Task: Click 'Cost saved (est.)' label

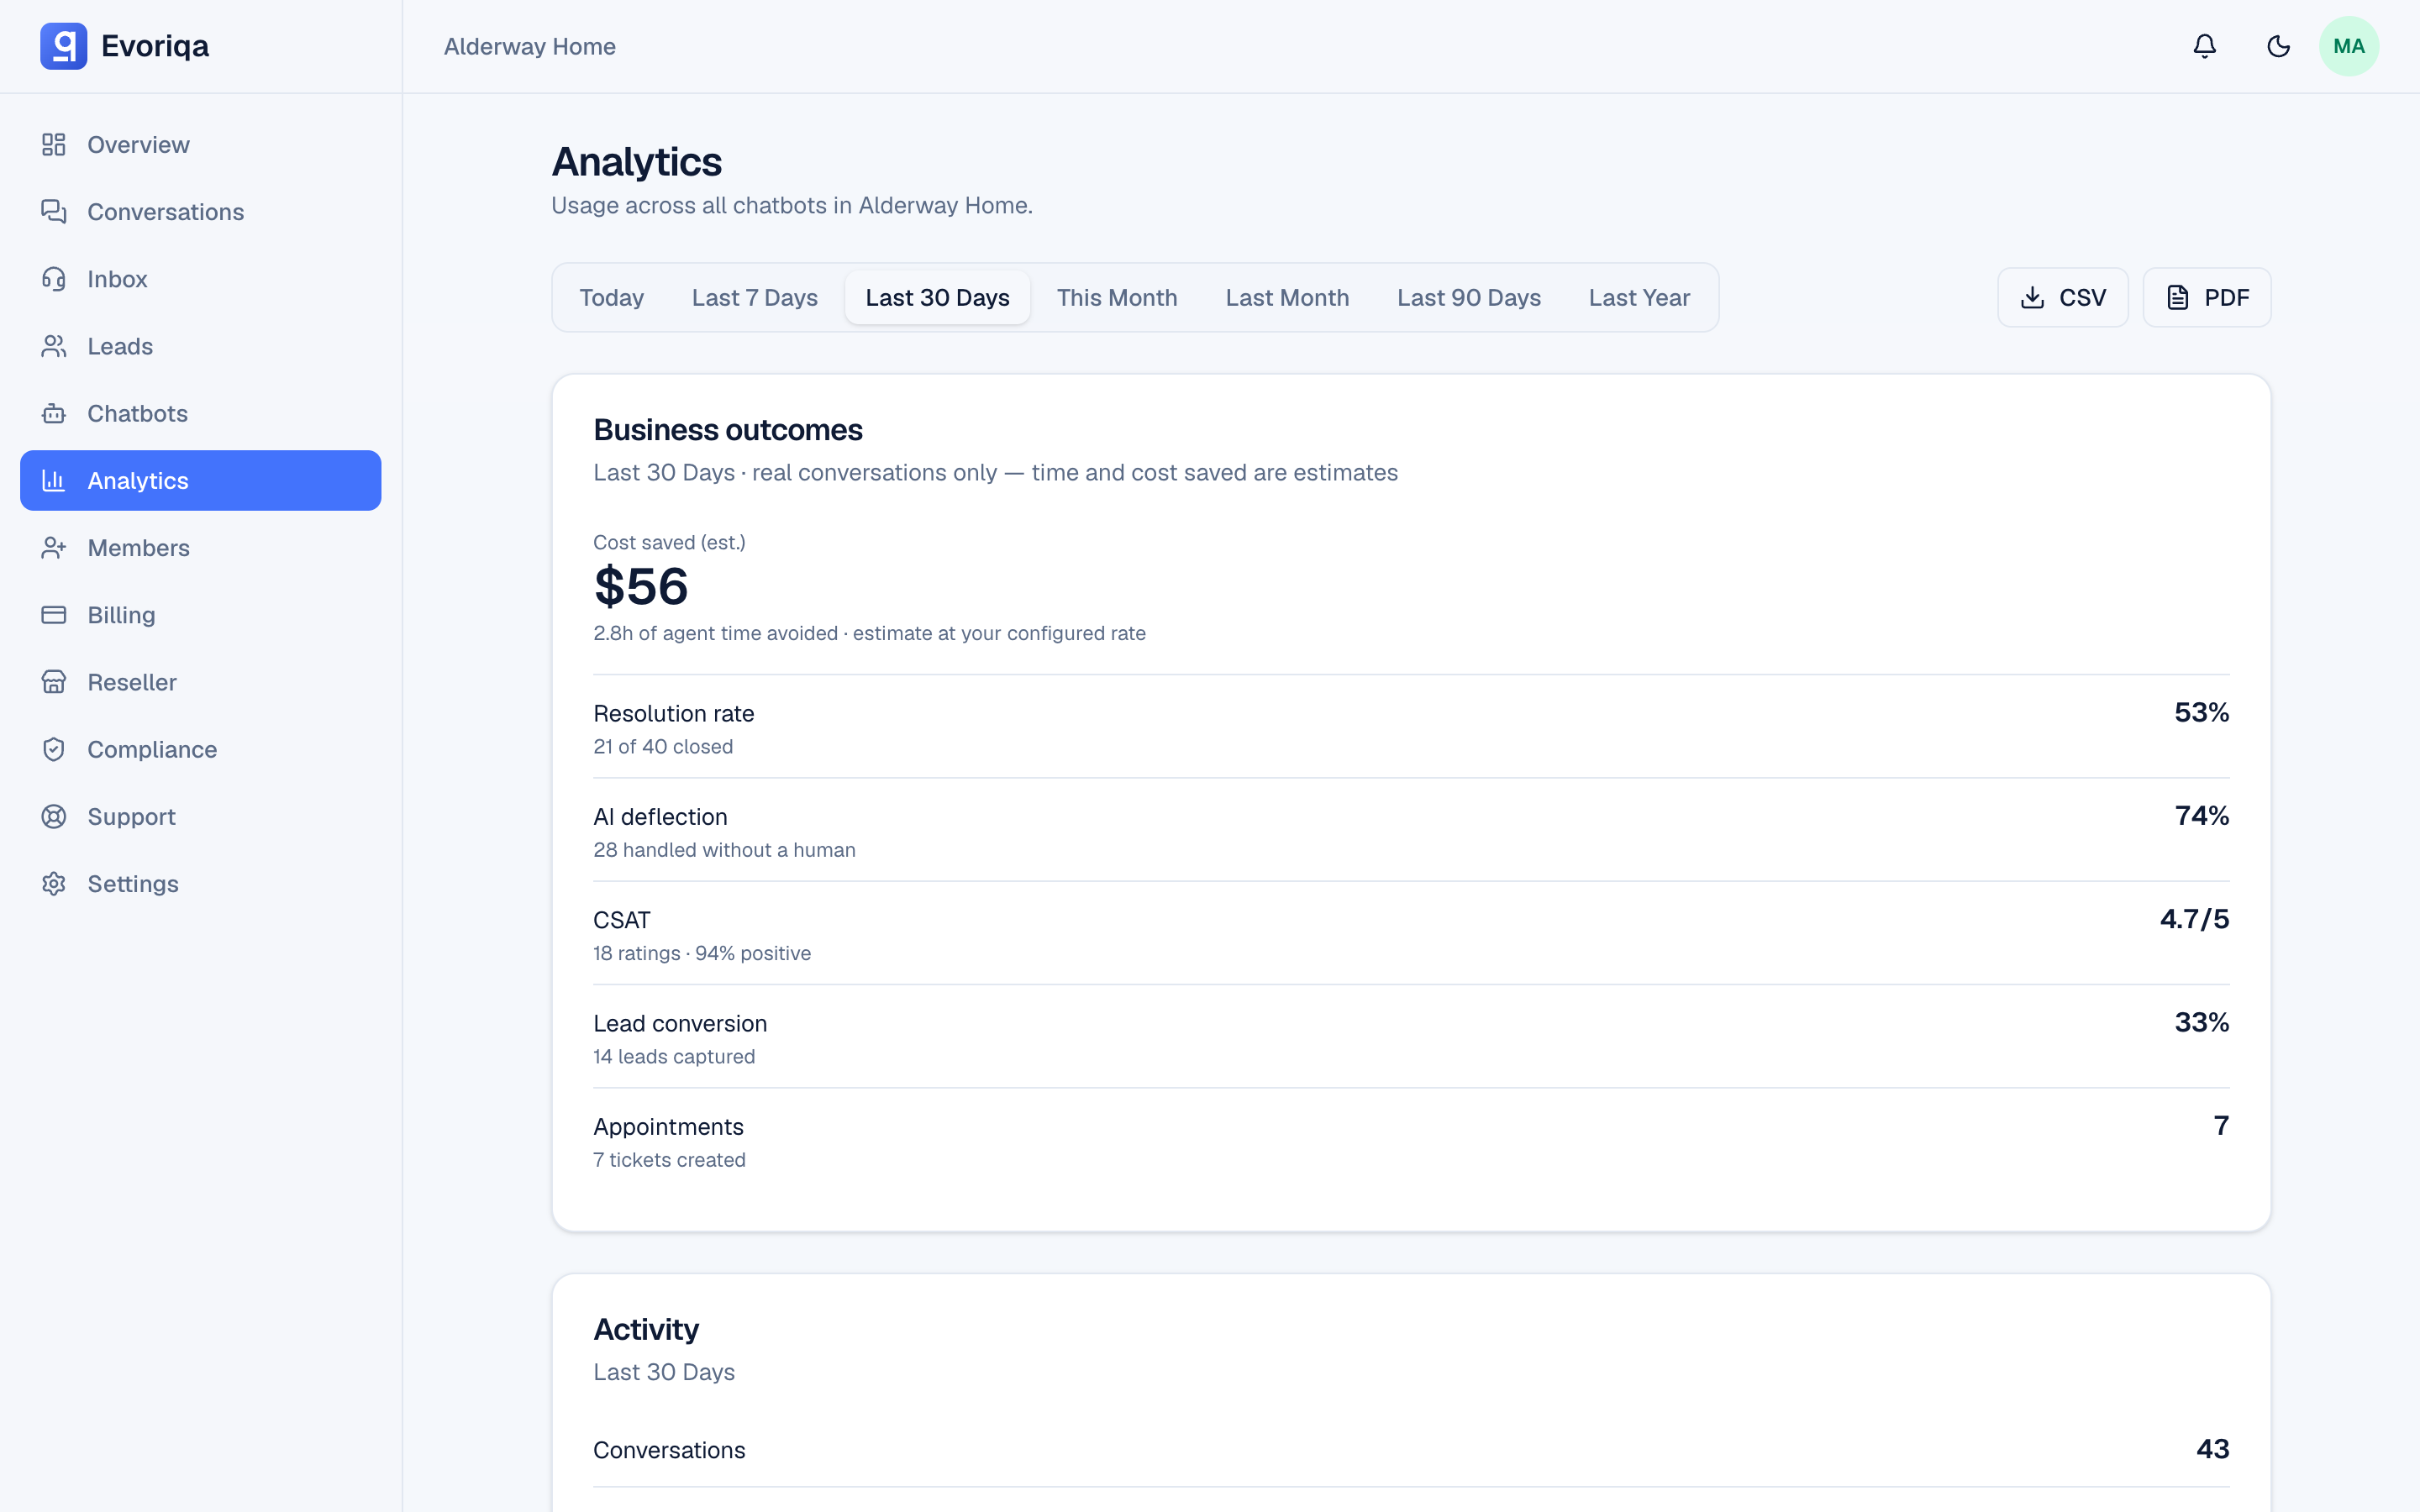Action: coord(669,542)
